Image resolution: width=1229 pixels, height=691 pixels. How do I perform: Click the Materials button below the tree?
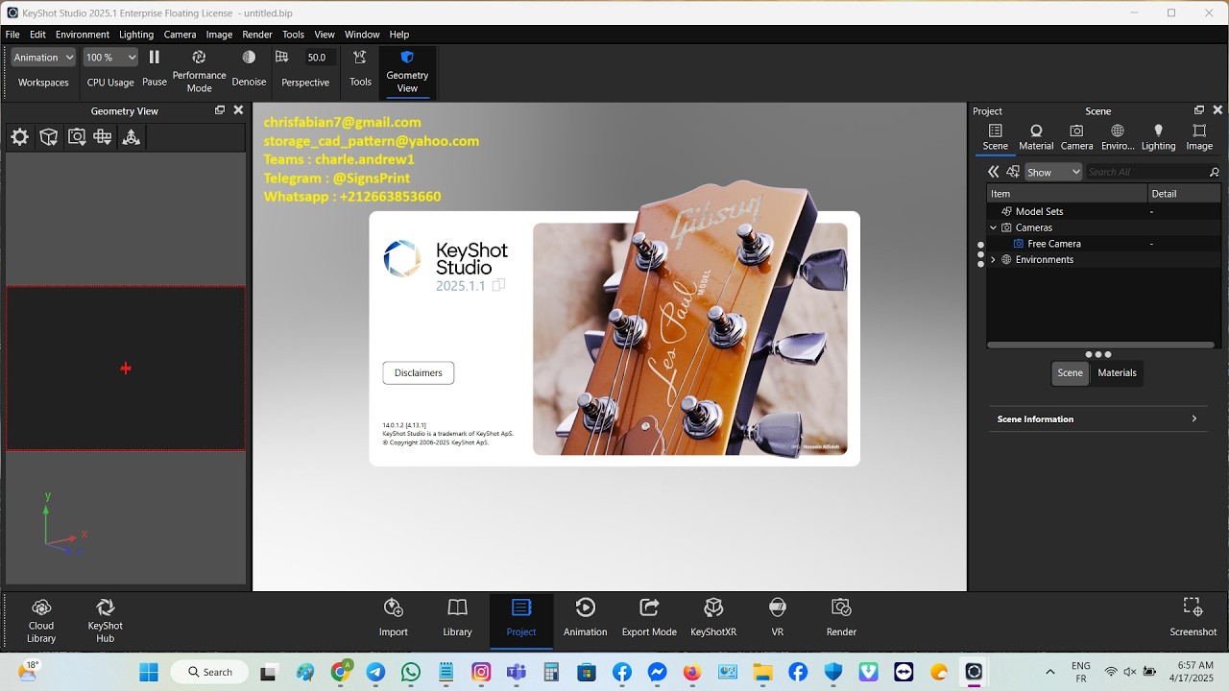point(1117,372)
